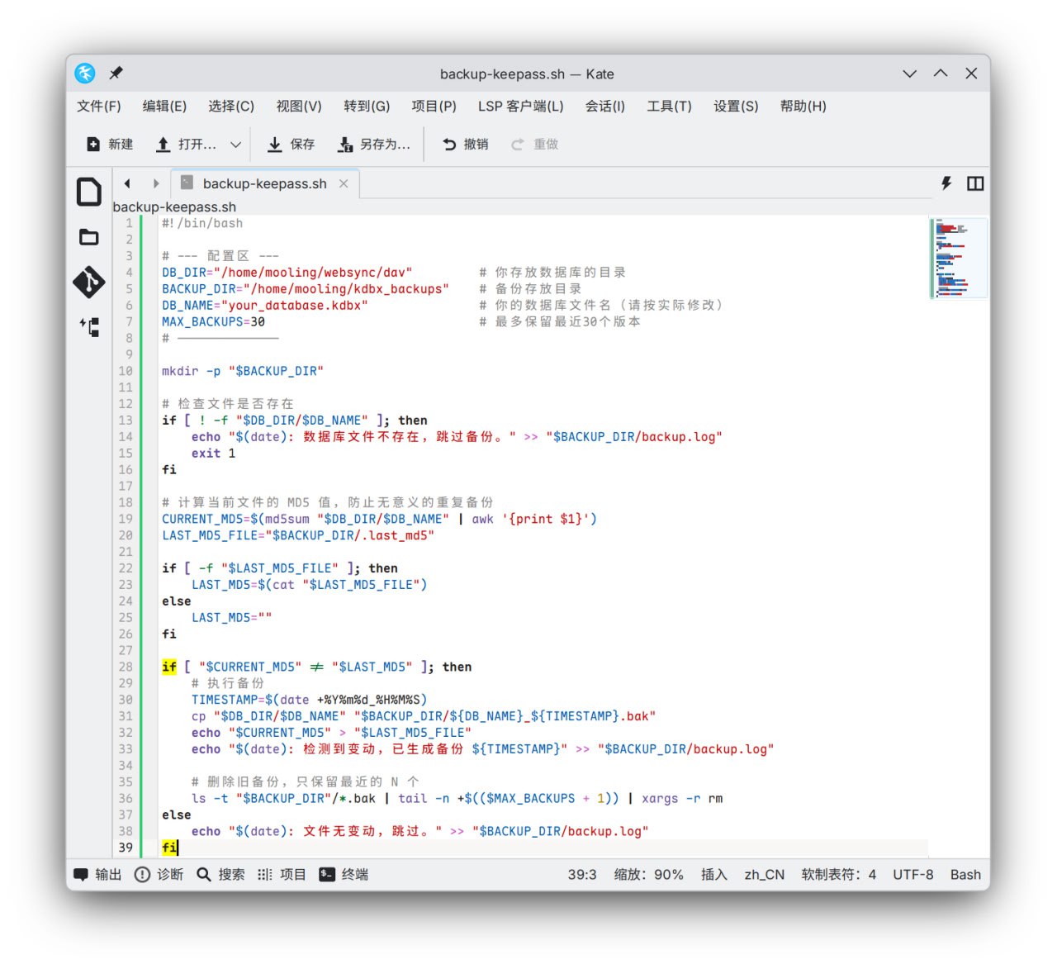
Task: Open the LSP 客户端(L) menu
Action: 520,106
